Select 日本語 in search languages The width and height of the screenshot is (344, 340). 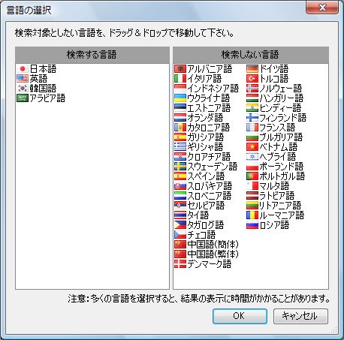pos(37,69)
